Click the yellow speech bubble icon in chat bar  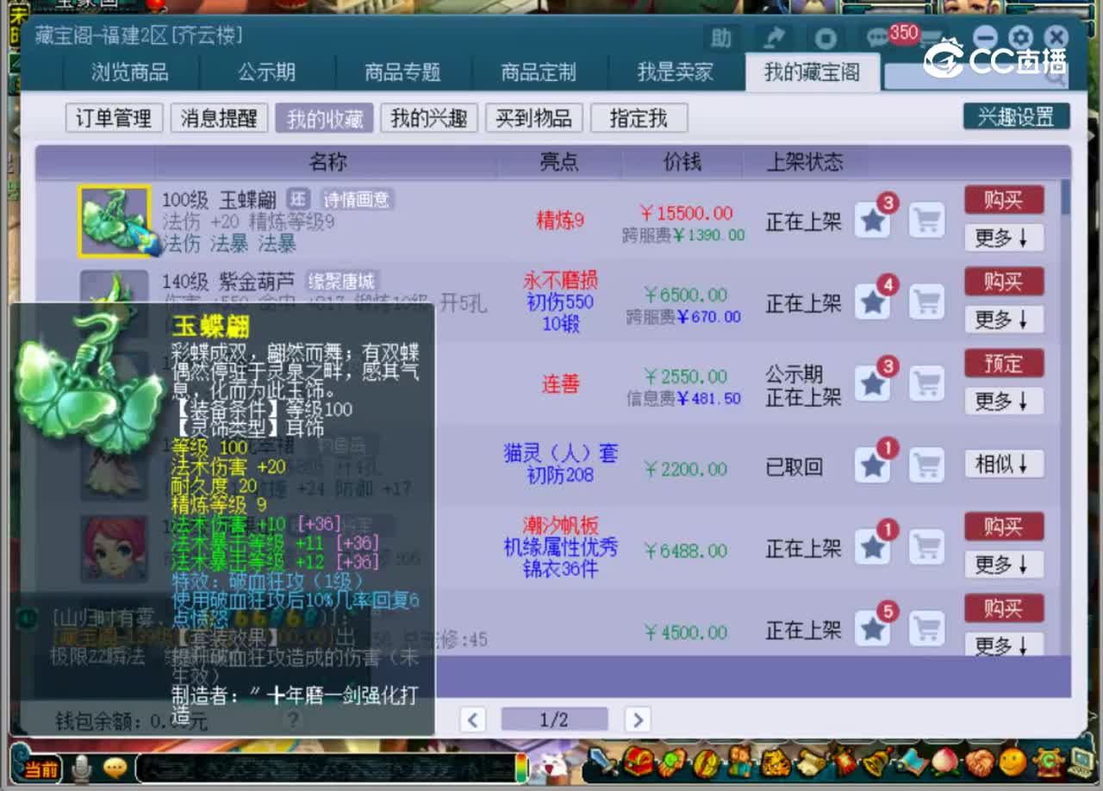click(x=115, y=767)
